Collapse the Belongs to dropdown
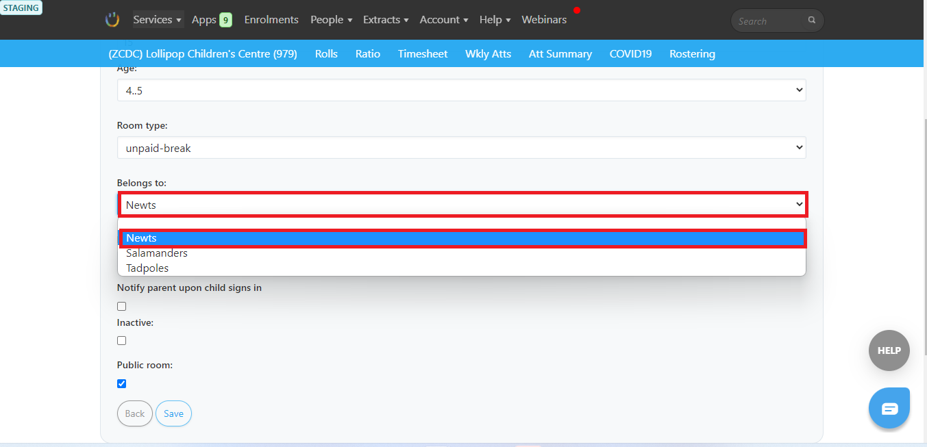 pyautogui.click(x=462, y=205)
